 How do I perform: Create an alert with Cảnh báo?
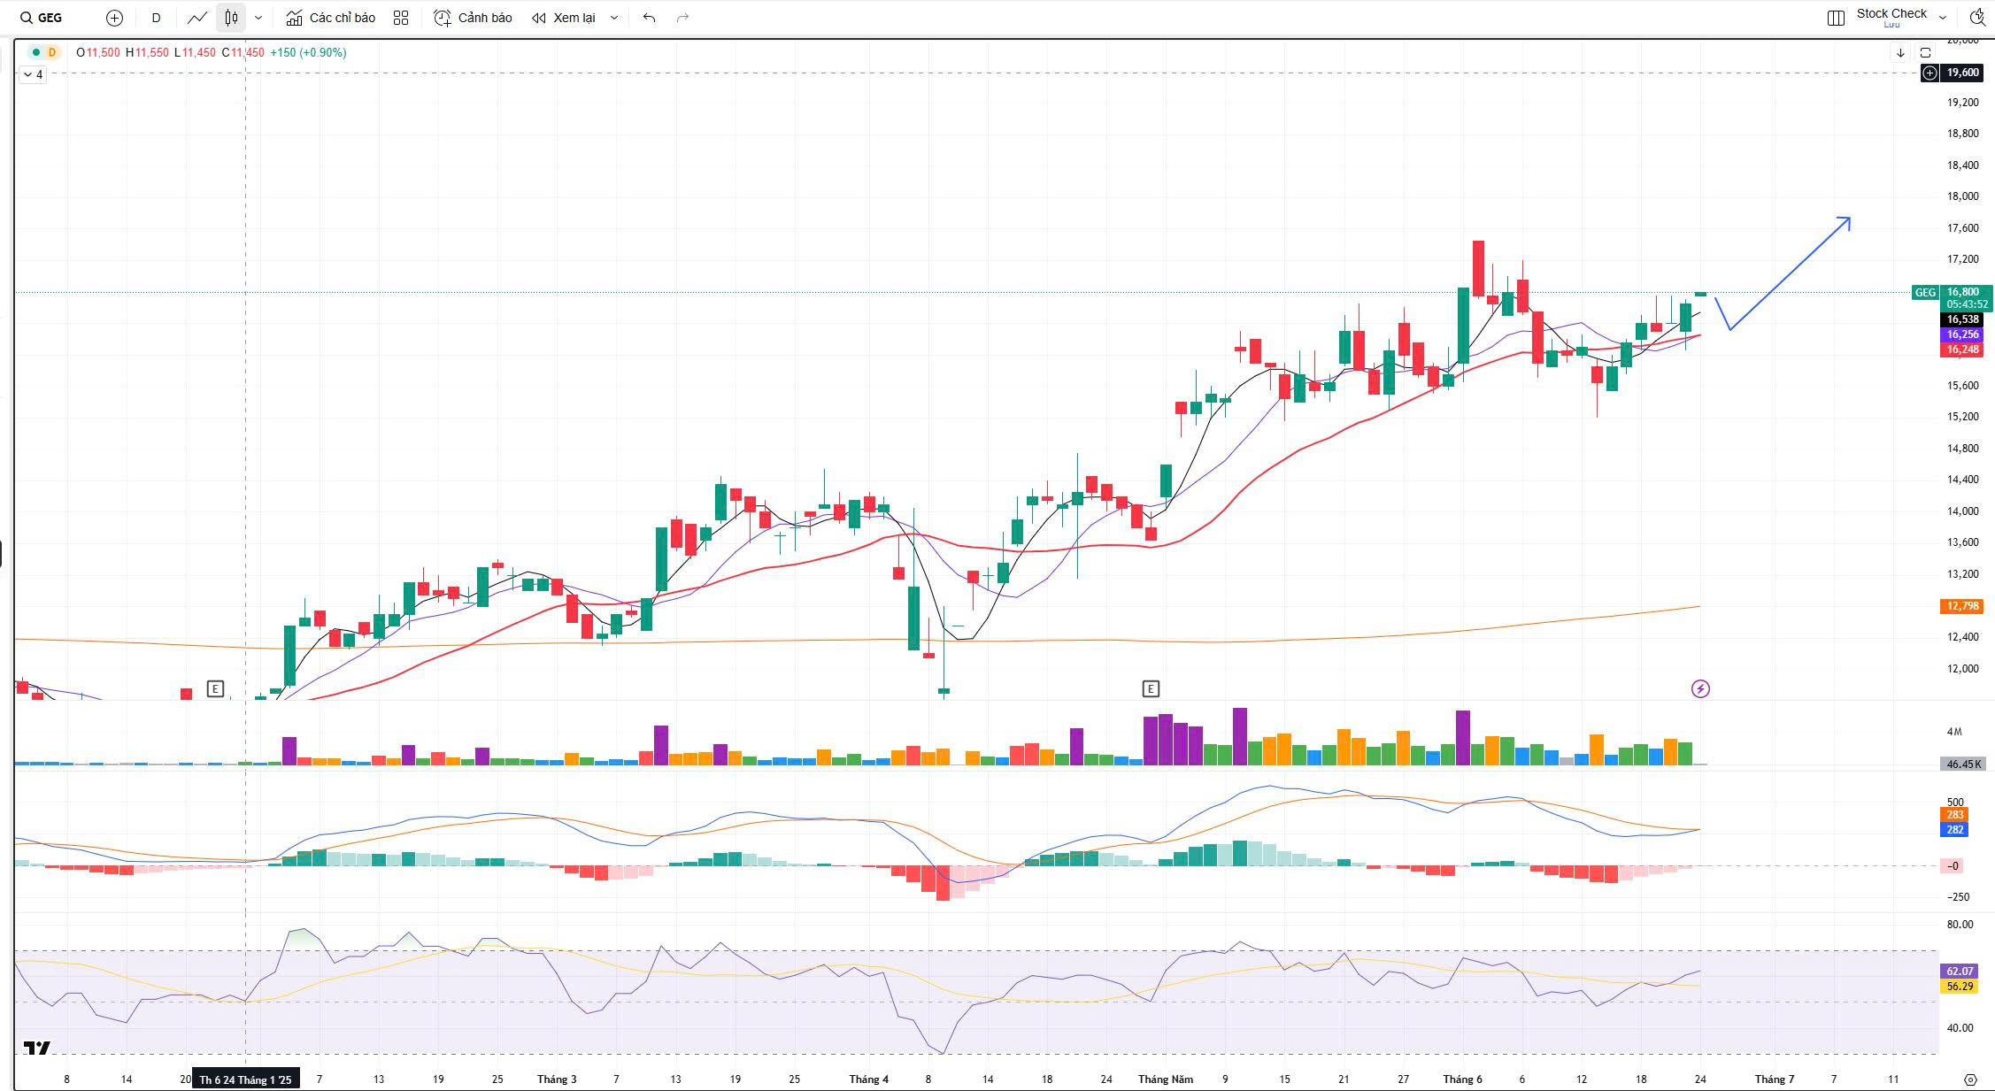pos(474,18)
